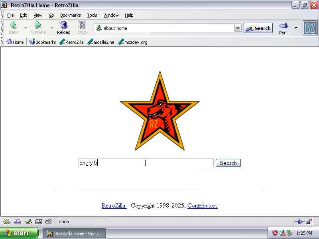Click the about:home address field

pyautogui.click(x=168, y=28)
